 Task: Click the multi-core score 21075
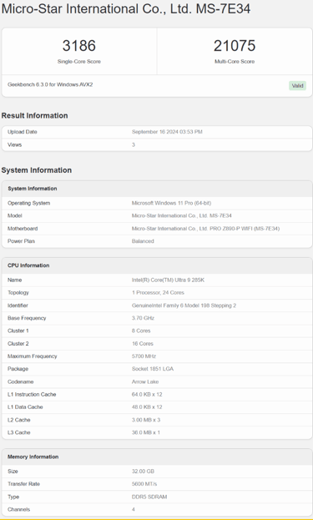(x=235, y=46)
